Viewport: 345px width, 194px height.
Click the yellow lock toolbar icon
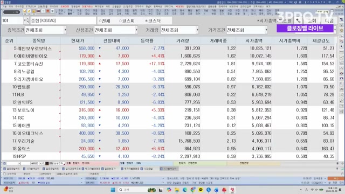pos(33,11)
